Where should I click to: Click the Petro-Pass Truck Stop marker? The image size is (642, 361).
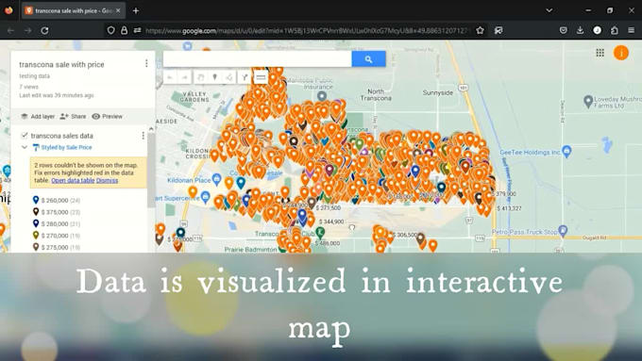click(x=563, y=231)
